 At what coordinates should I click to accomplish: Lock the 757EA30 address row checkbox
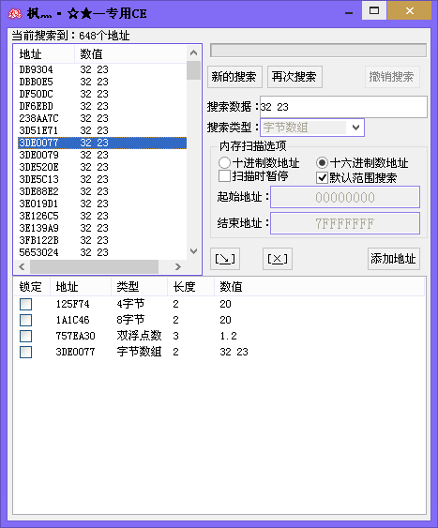(x=25, y=336)
